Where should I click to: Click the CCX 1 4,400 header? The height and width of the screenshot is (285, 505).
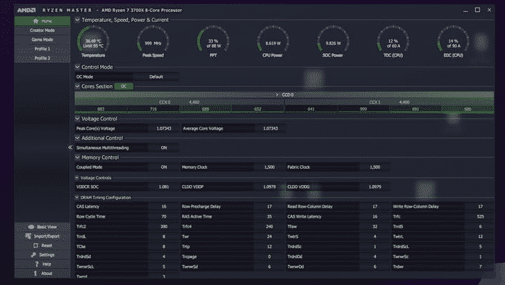(389, 102)
